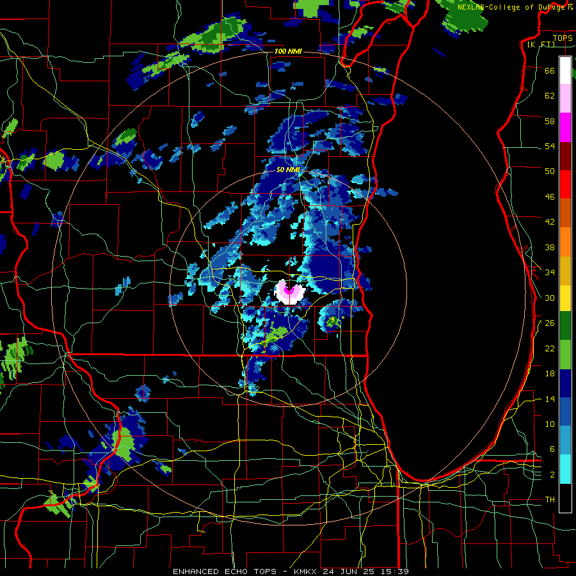Click the light pink segment of the color scale
Viewport: 576px width, 576px height.
(x=565, y=99)
